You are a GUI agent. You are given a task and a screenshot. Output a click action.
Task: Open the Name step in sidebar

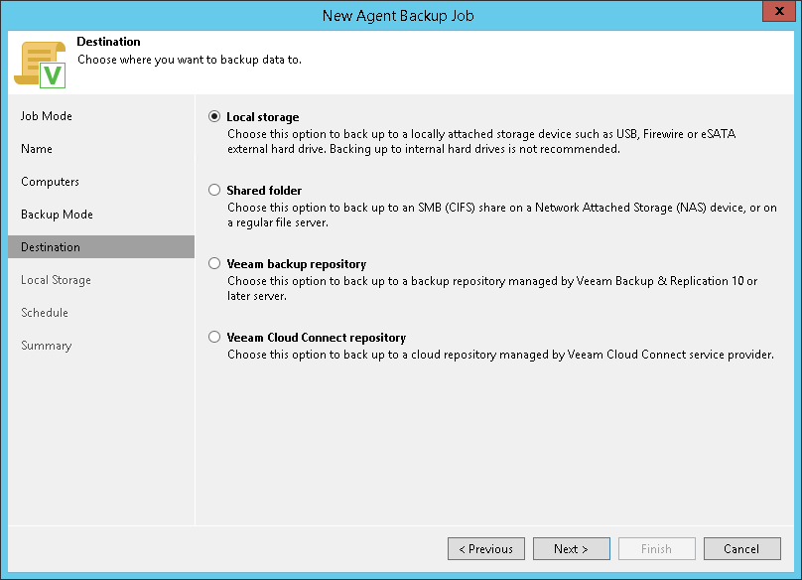pos(37,149)
